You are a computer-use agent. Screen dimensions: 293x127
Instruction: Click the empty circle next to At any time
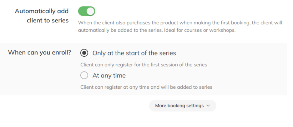84,75
